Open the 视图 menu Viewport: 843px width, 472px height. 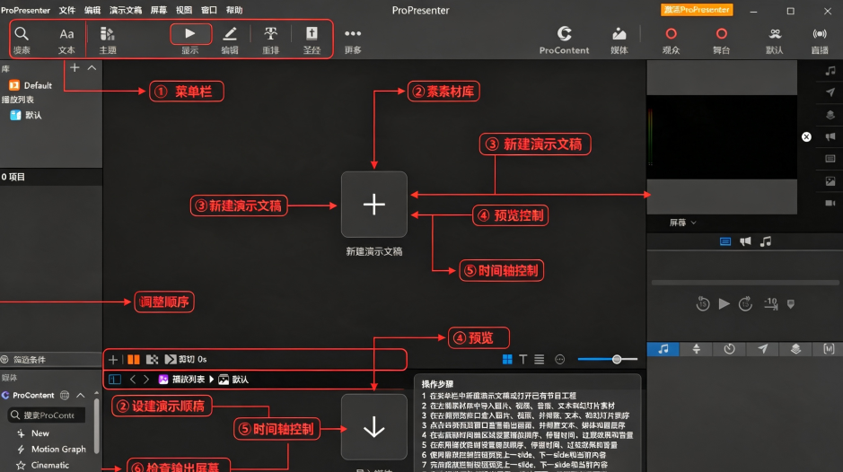point(183,10)
